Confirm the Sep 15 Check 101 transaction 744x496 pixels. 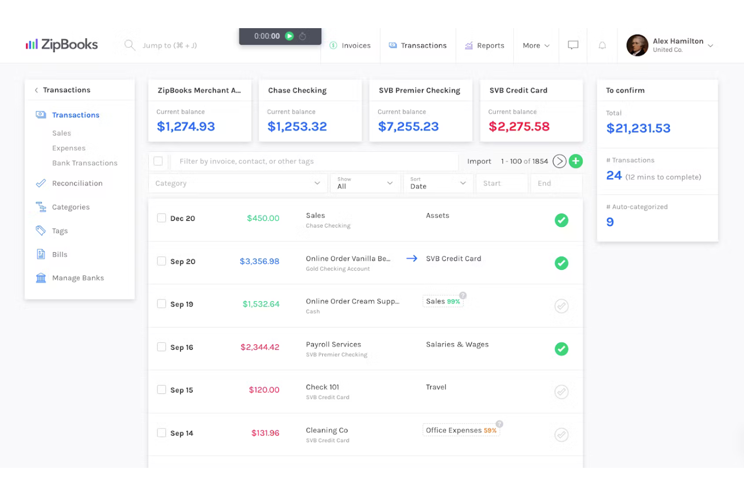click(x=561, y=391)
